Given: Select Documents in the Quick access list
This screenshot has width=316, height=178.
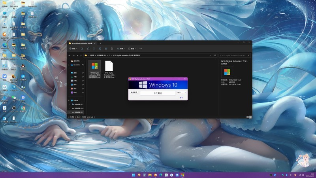Looking at the screenshot, I should pyautogui.click(x=75, y=81).
